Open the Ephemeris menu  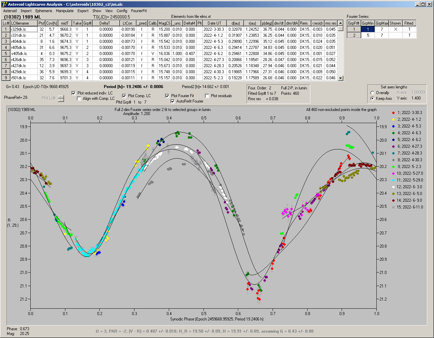coord(44,11)
